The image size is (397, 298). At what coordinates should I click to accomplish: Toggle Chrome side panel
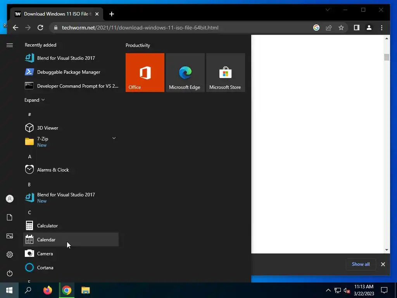pyautogui.click(x=357, y=28)
